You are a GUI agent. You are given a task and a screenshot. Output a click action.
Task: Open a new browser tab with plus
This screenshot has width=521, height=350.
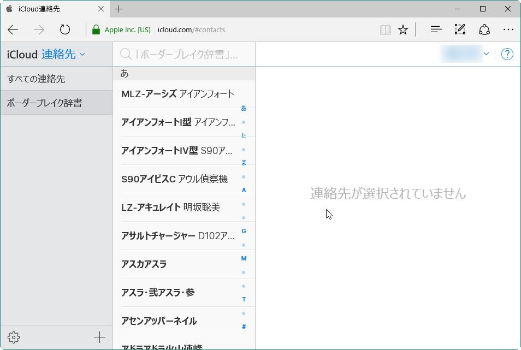119,9
